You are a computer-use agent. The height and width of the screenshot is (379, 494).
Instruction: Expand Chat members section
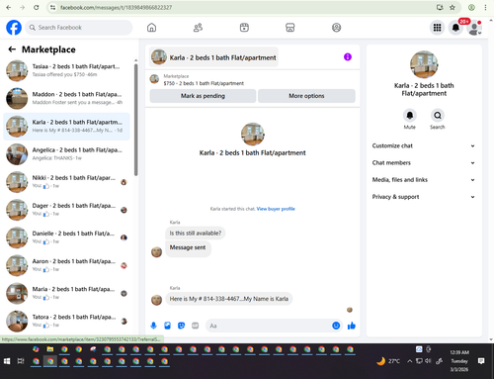(x=424, y=163)
